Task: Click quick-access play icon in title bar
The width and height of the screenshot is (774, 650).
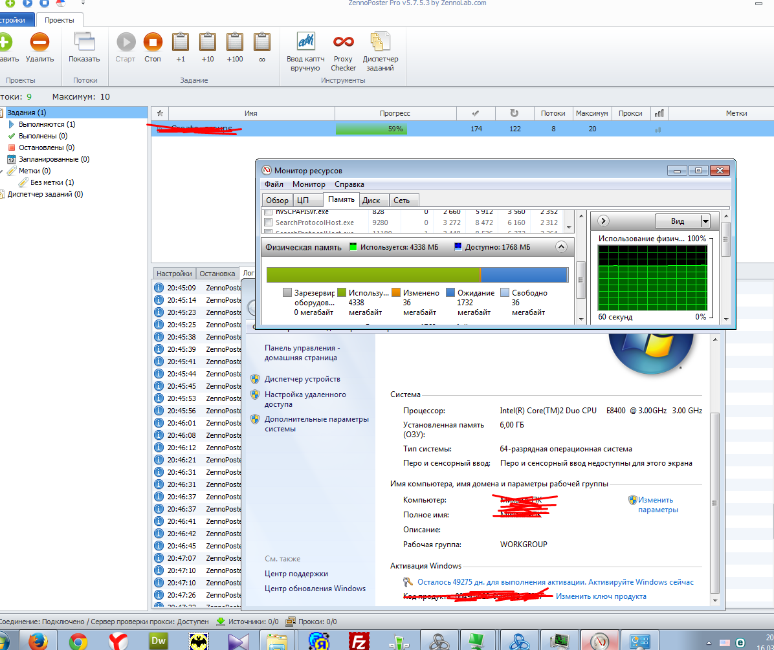Action: tap(28, 3)
